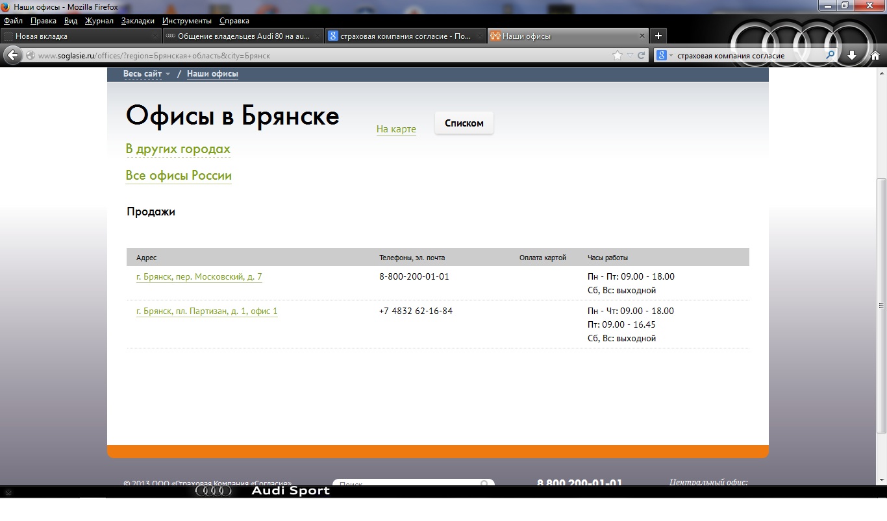Open the 'Журнал' menu
The height and width of the screenshot is (521, 887).
99,21
